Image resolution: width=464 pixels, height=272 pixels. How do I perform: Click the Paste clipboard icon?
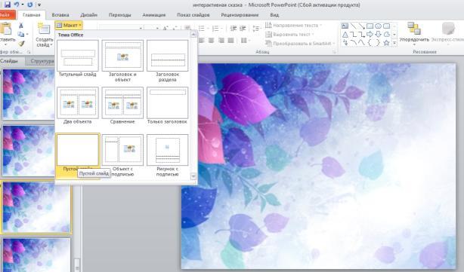(5, 29)
